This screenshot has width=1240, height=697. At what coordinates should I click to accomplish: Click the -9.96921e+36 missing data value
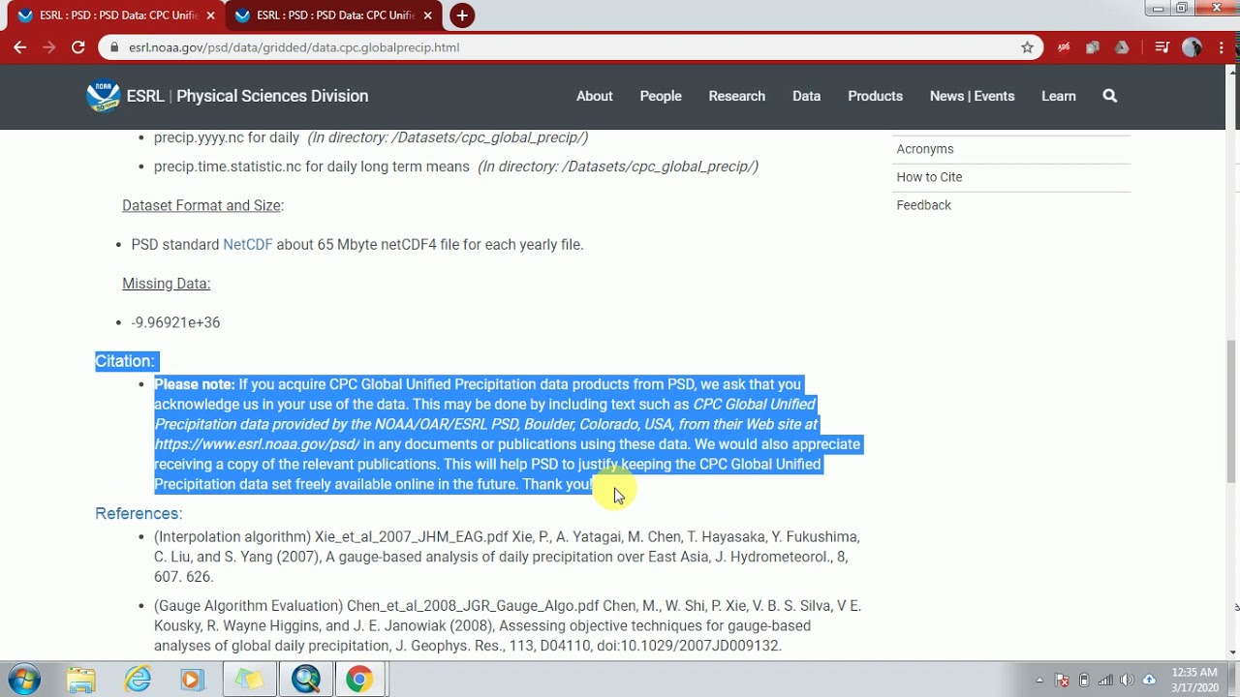[175, 322]
